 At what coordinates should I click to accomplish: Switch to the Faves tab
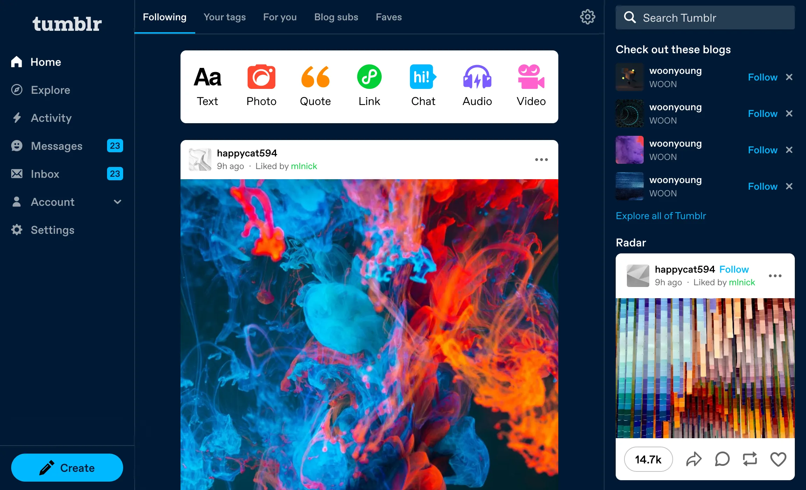point(389,17)
